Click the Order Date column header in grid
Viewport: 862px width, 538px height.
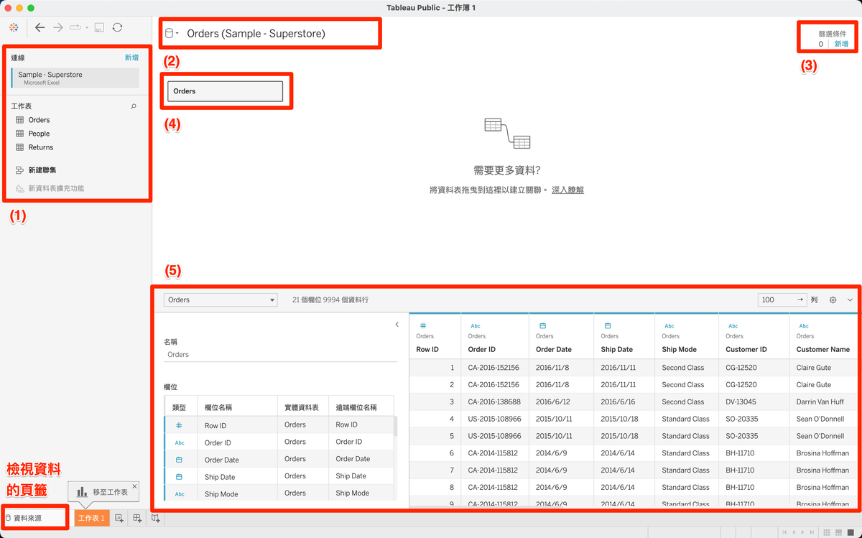click(x=554, y=350)
